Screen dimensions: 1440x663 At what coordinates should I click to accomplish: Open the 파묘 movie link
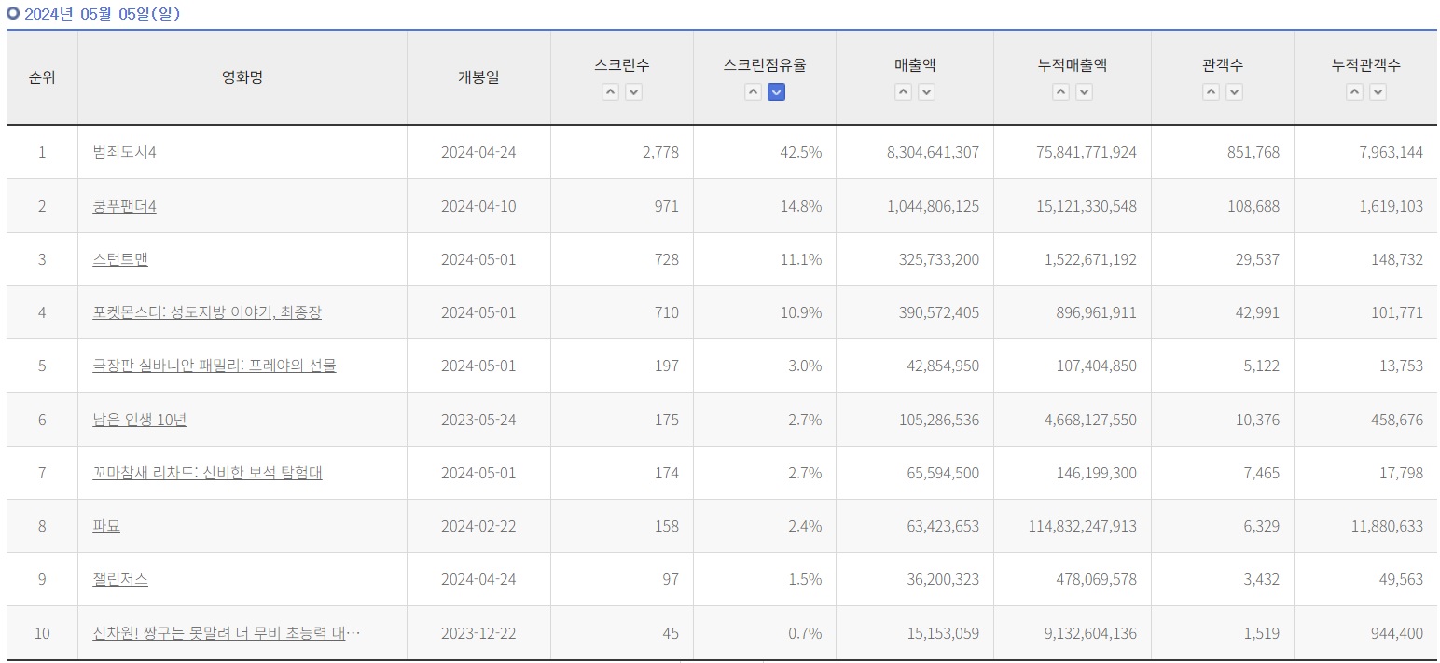(x=106, y=526)
